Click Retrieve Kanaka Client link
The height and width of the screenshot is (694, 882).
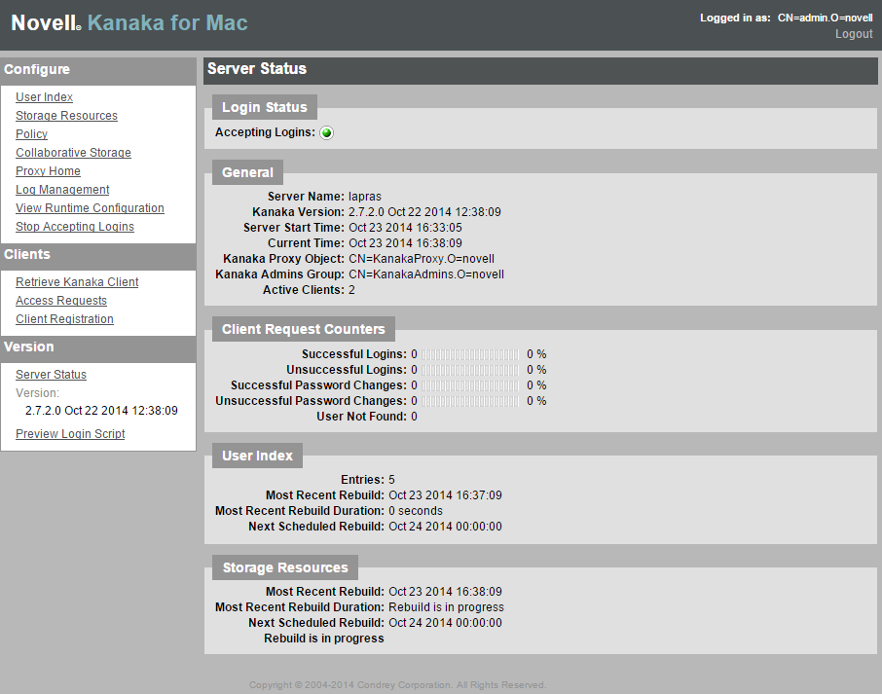click(77, 281)
